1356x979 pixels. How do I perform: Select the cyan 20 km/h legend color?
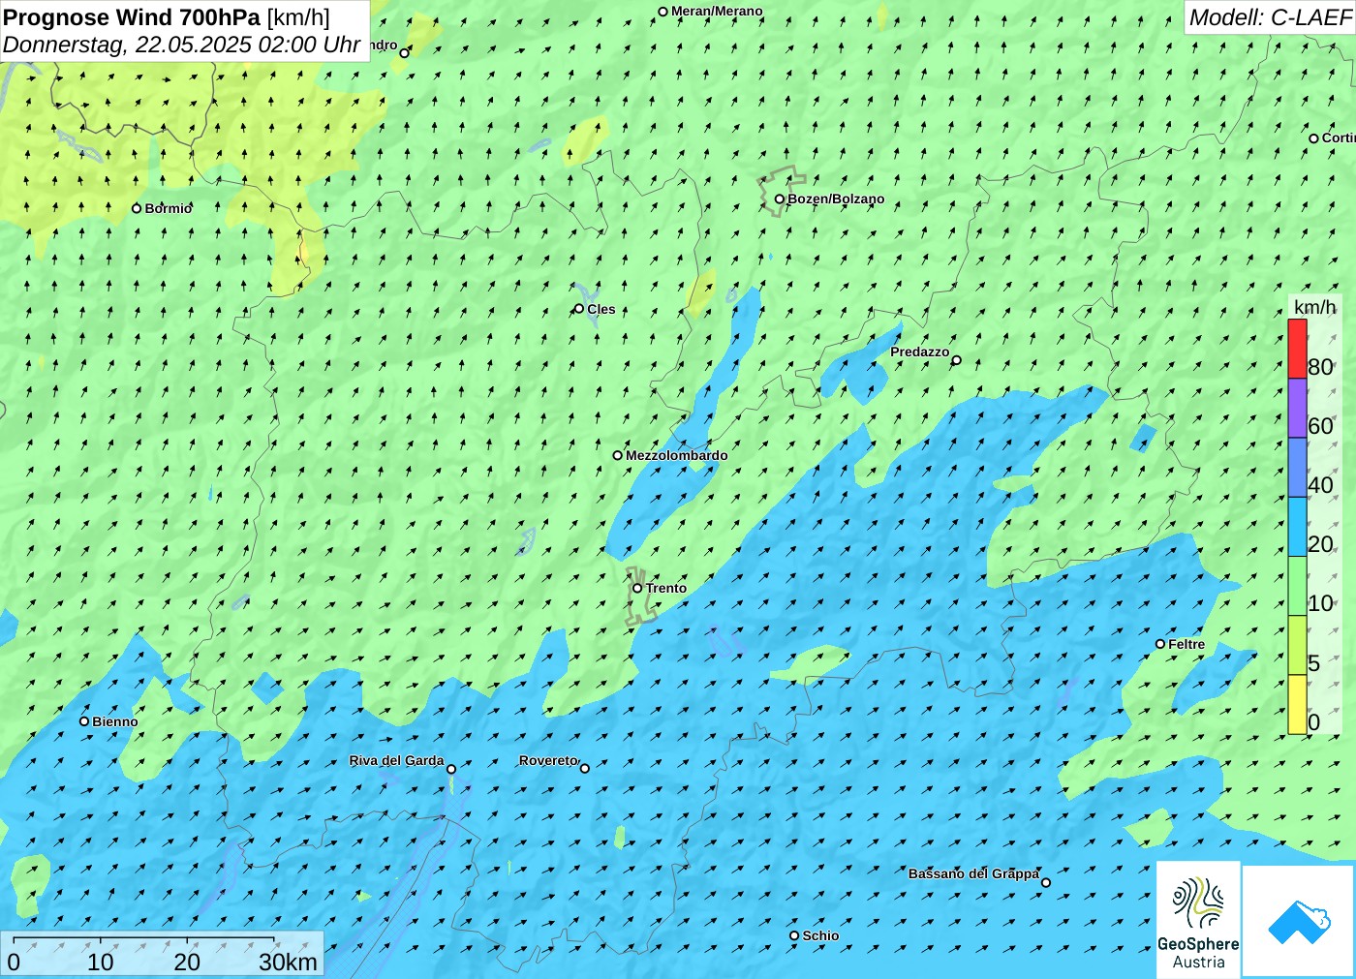coord(1297,527)
